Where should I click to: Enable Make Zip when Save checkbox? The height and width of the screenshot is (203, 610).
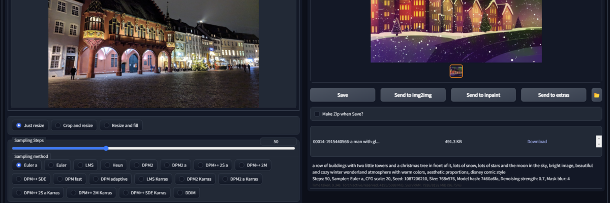click(x=317, y=114)
